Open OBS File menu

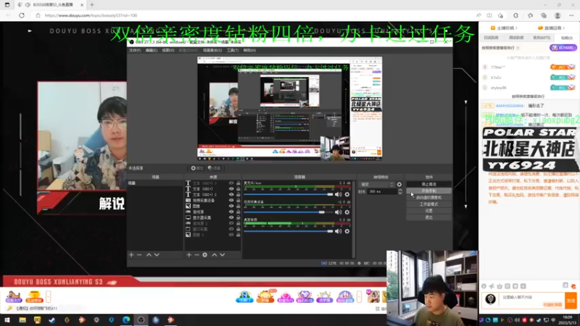click(x=135, y=50)
